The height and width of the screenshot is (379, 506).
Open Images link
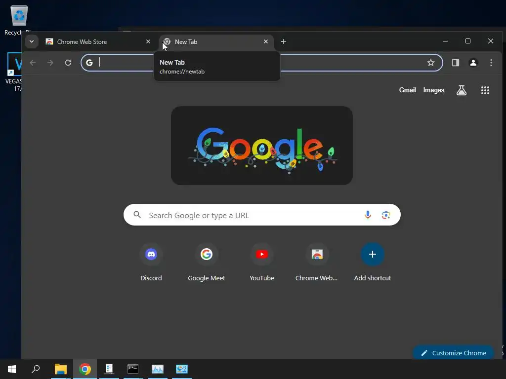point(434,90)
